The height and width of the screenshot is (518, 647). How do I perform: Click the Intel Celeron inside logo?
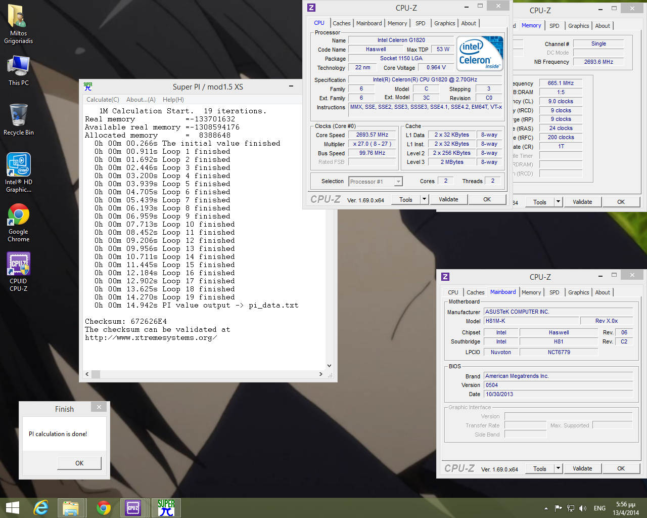(480, 53)
